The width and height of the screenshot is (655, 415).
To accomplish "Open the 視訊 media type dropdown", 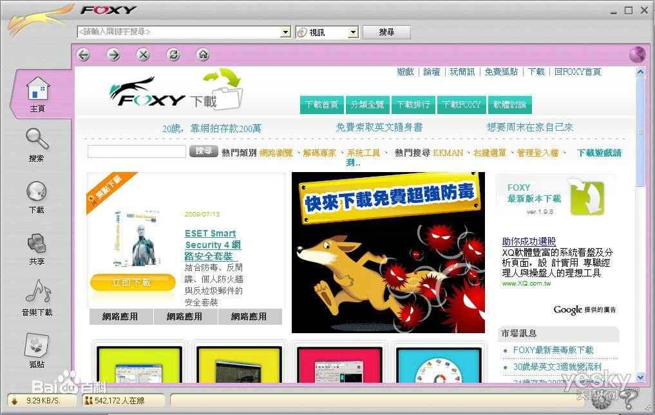I will (x=353, y=32).
